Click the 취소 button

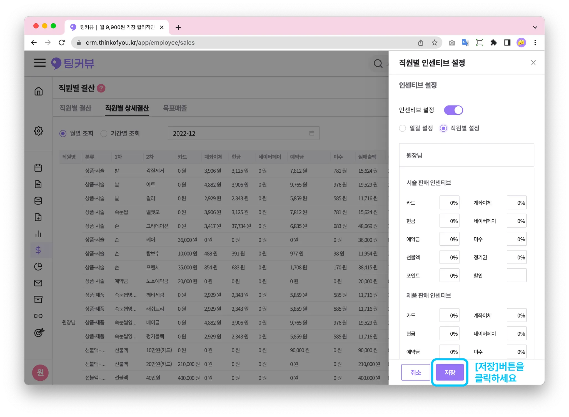click(x=415, y=372)
